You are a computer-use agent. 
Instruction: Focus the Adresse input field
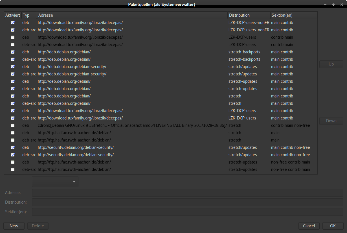click(188, 193)
